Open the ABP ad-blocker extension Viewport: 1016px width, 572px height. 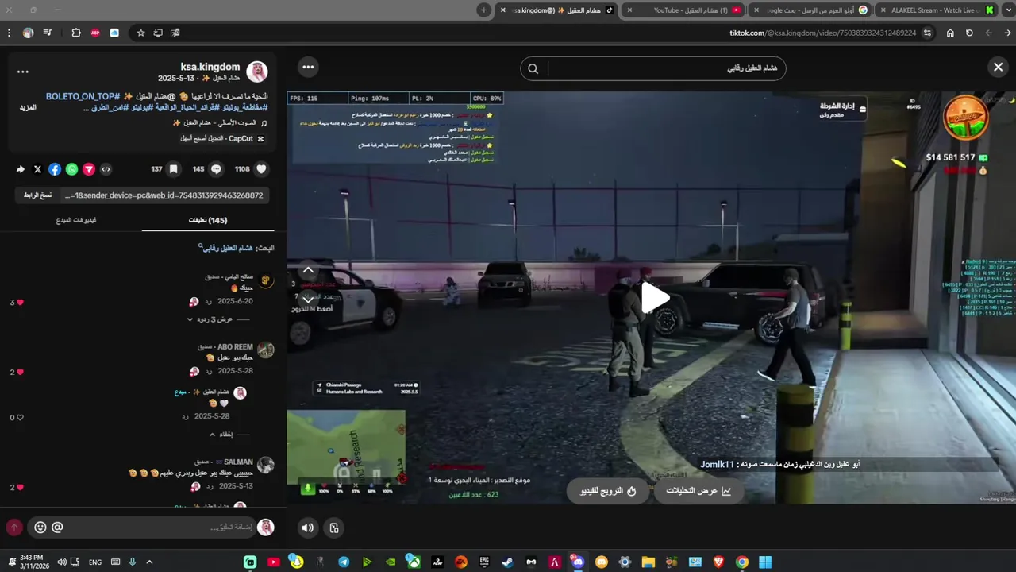pyautogui.click(x=95, y=33)
